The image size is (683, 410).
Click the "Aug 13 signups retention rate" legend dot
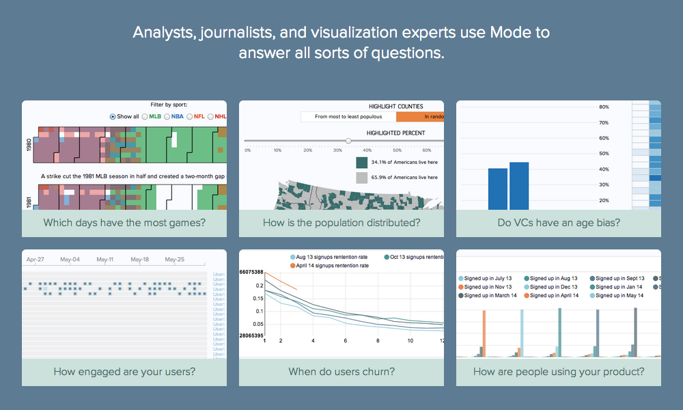(294, 257)
